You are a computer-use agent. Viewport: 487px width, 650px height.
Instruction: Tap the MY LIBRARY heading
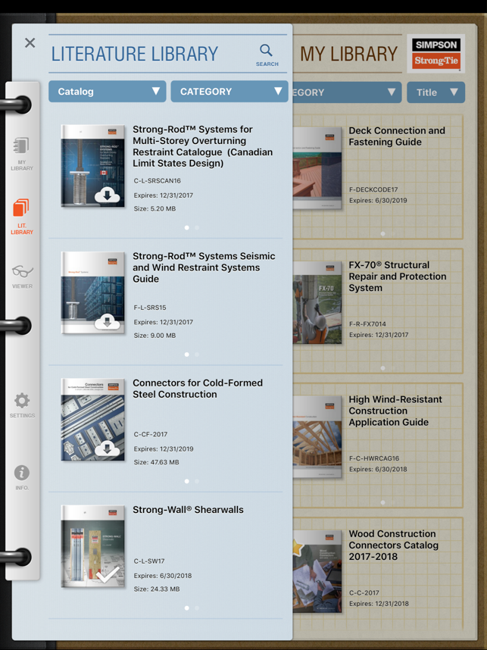click(348, 54)
